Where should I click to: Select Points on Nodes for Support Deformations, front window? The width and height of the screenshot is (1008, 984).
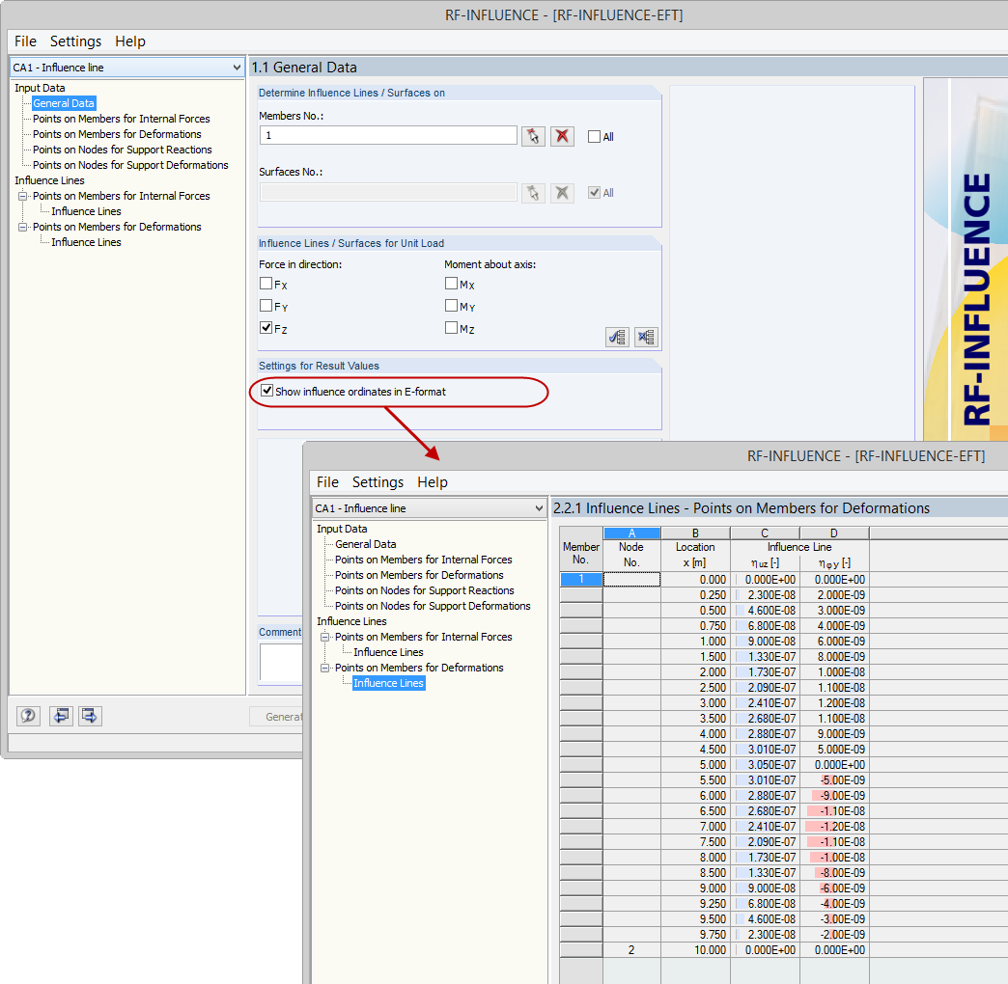pos(433,606)
